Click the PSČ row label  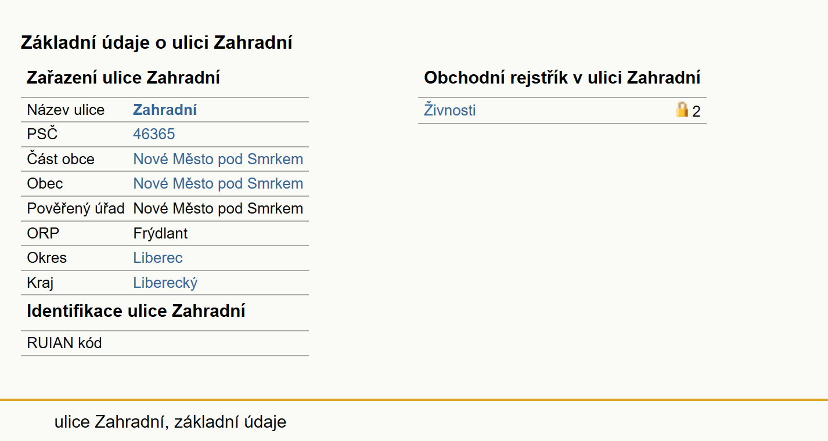click(x=42, y=134)
